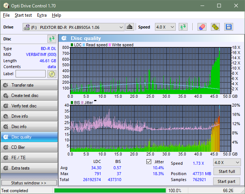The image size is (245, 194).
Task: Click the Speed value 1.73 X
Action: 198,163
